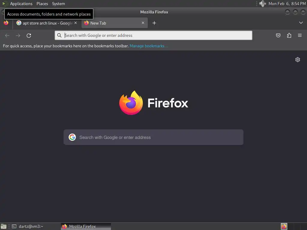This screenshot has width=307, height=230.
Task: Open Save to Pocket icon
Action: point(278,35)
